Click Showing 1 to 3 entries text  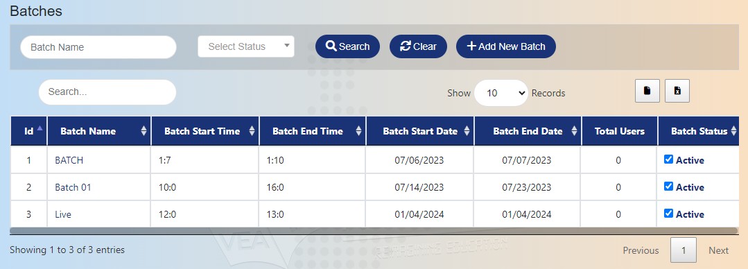67,250
